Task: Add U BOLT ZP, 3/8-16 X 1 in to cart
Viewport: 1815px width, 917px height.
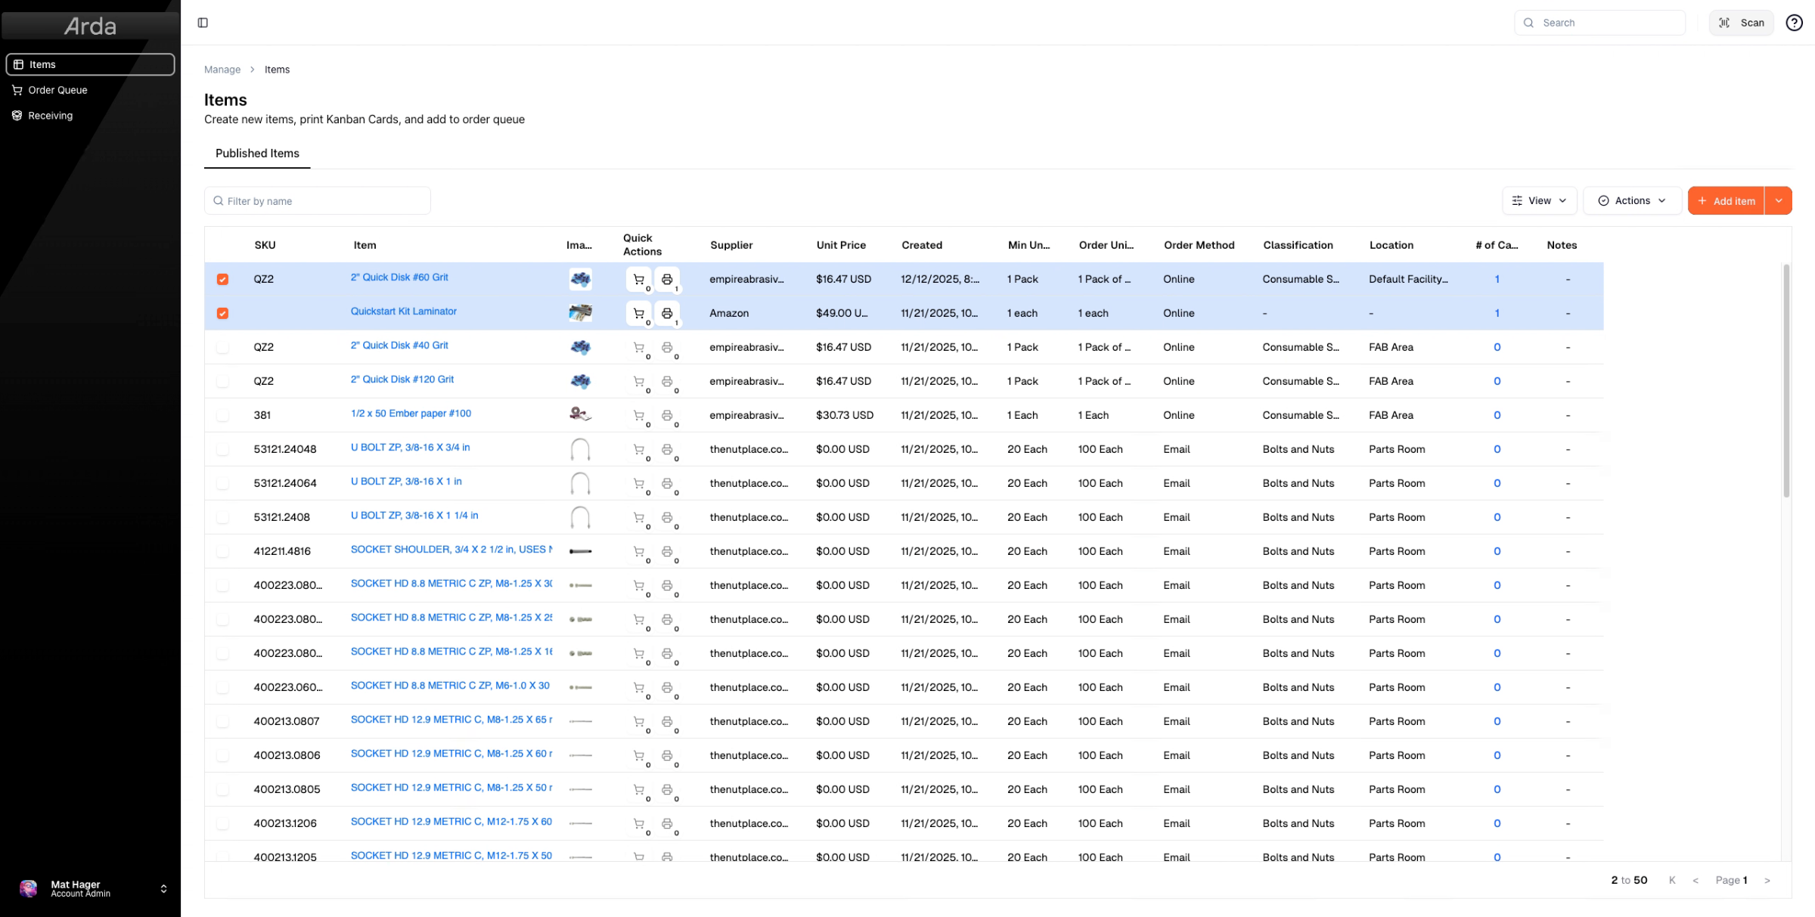Action: 639,483
